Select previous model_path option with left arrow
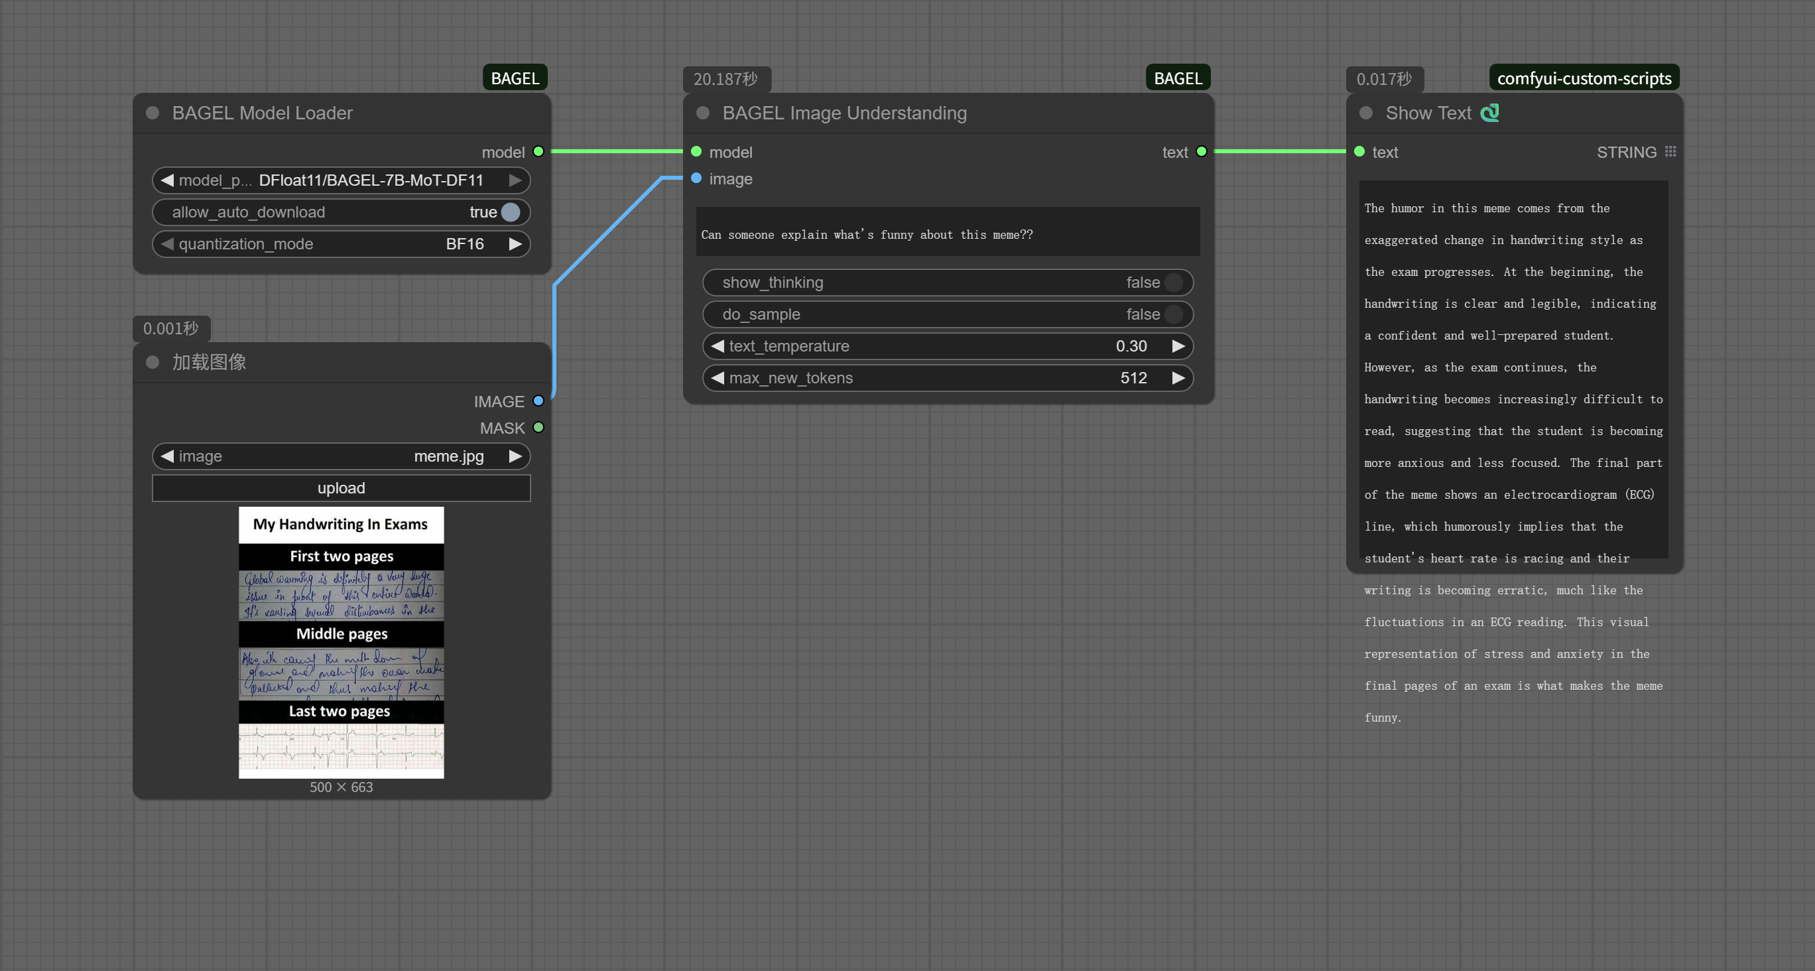This screenshot has height=971, width=1815. pos(167,180)
